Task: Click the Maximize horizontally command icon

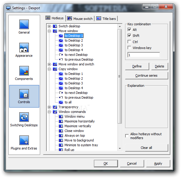Action: tap(61, 121)
